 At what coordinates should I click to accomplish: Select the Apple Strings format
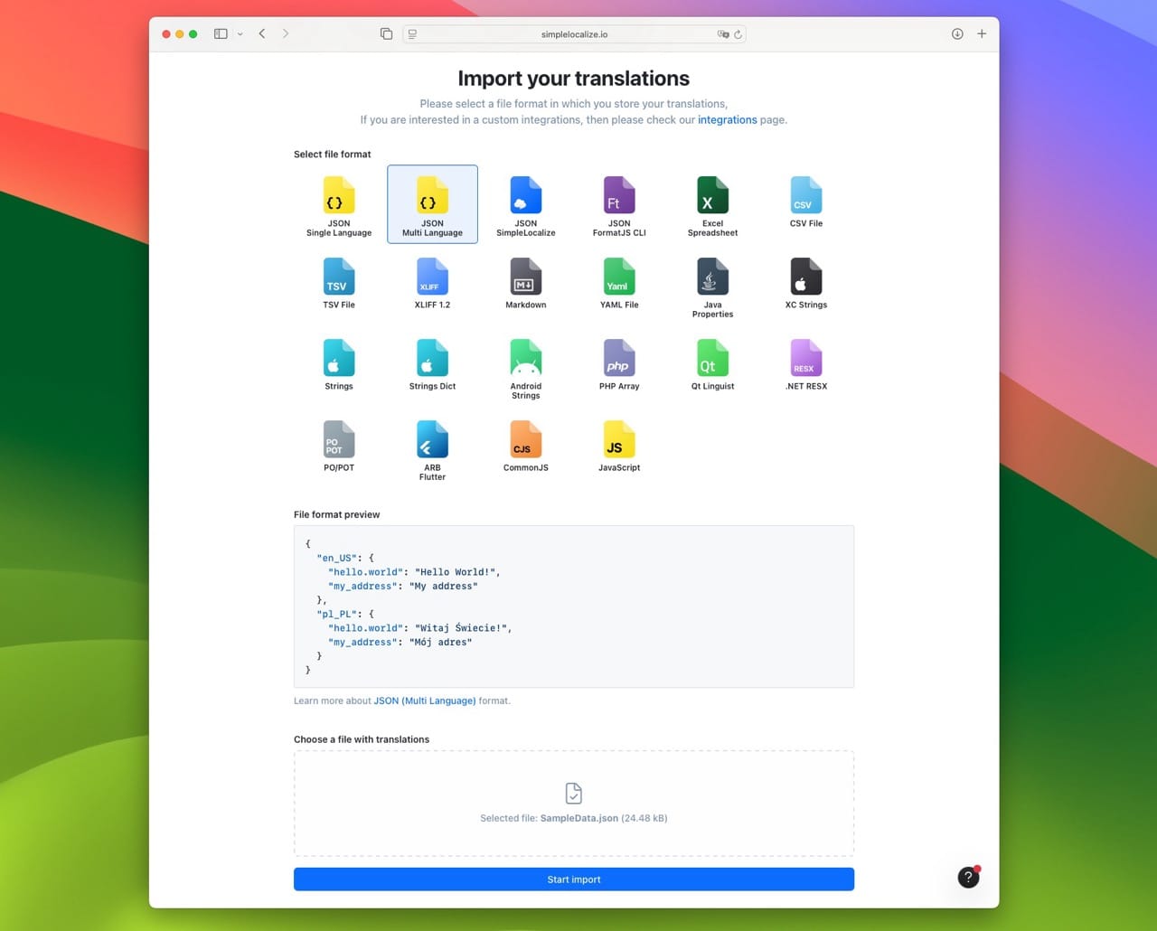click(x=339, y=365)
